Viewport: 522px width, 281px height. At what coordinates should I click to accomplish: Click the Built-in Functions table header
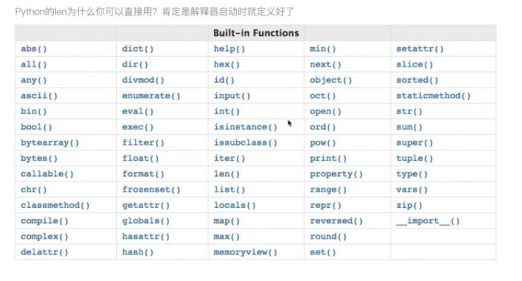pyautogui.click(x=256, y=33)
